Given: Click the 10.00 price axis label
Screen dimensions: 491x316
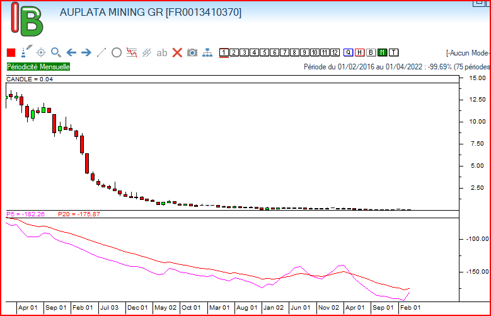Looking at the screenshot, I should tap(478, 122).
